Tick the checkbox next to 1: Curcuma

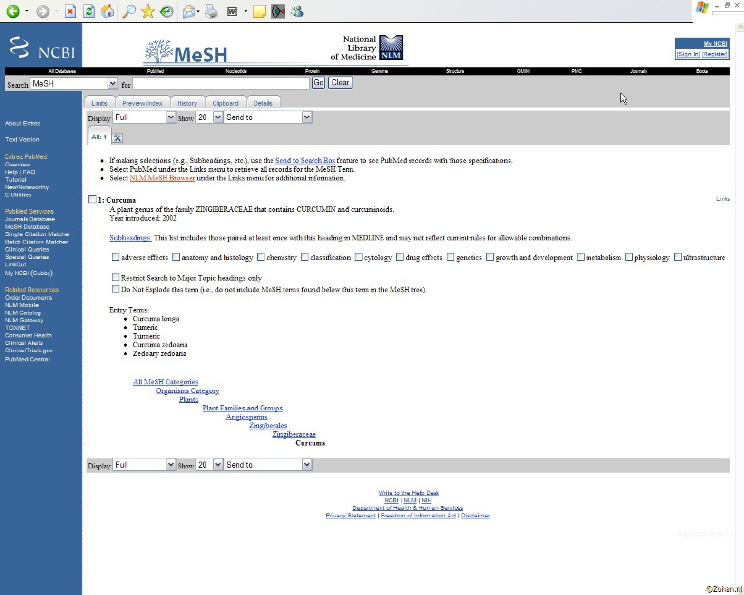coord(92,200)
